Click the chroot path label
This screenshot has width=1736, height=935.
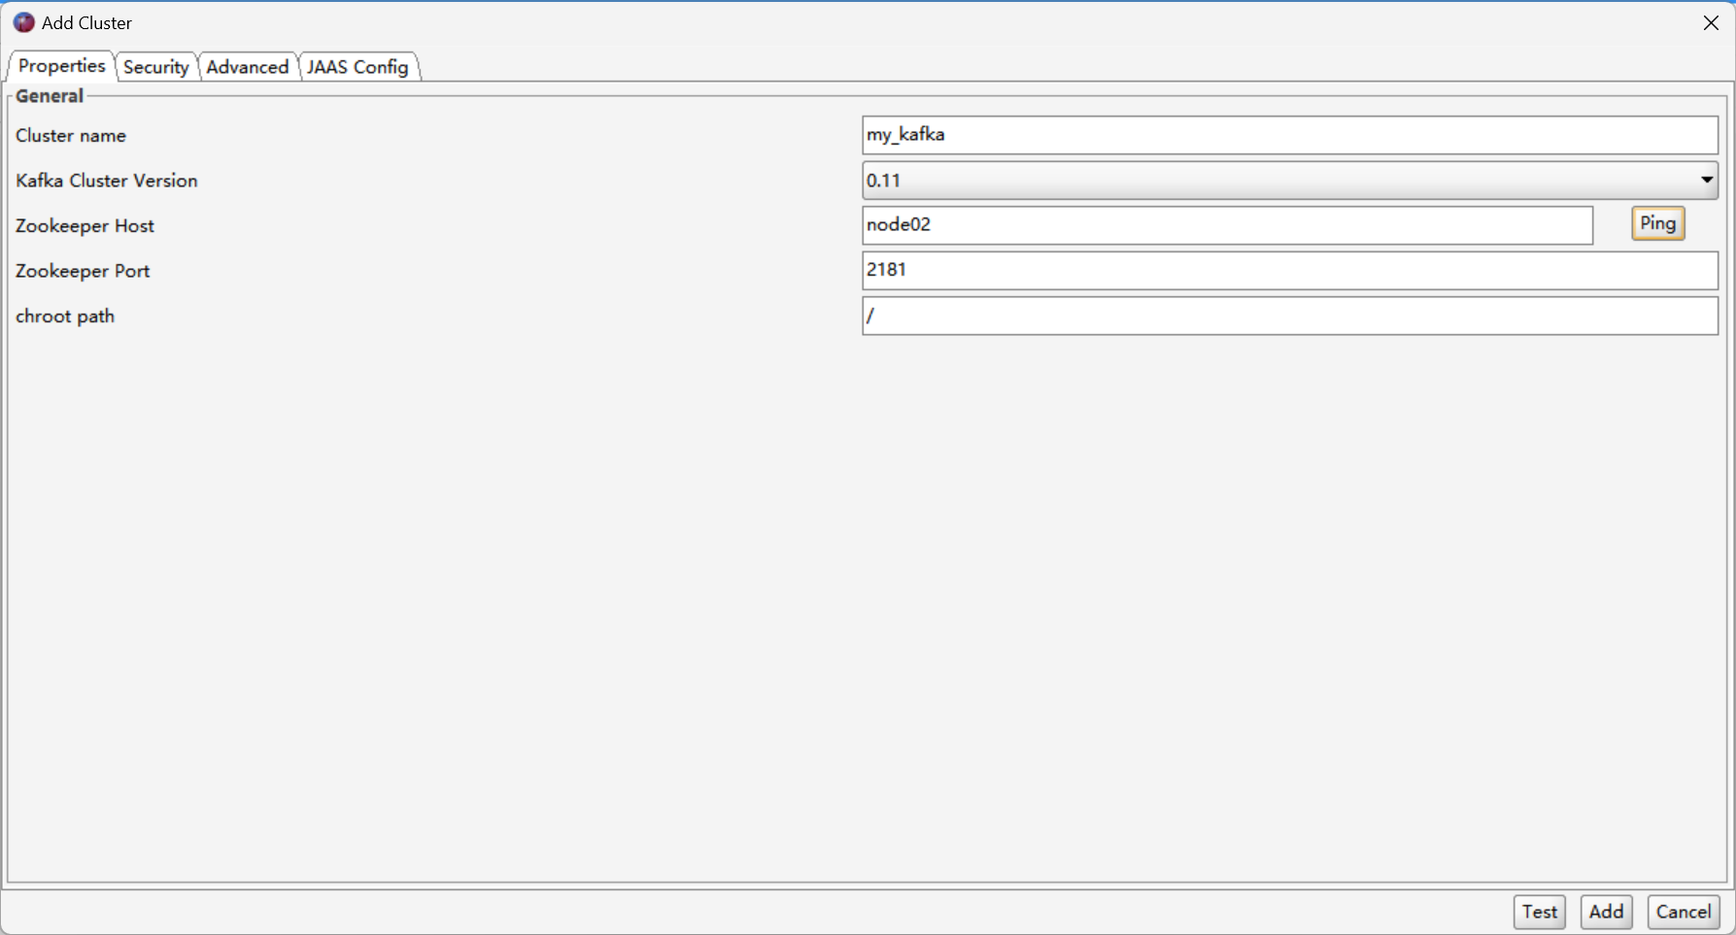(65, 317)
